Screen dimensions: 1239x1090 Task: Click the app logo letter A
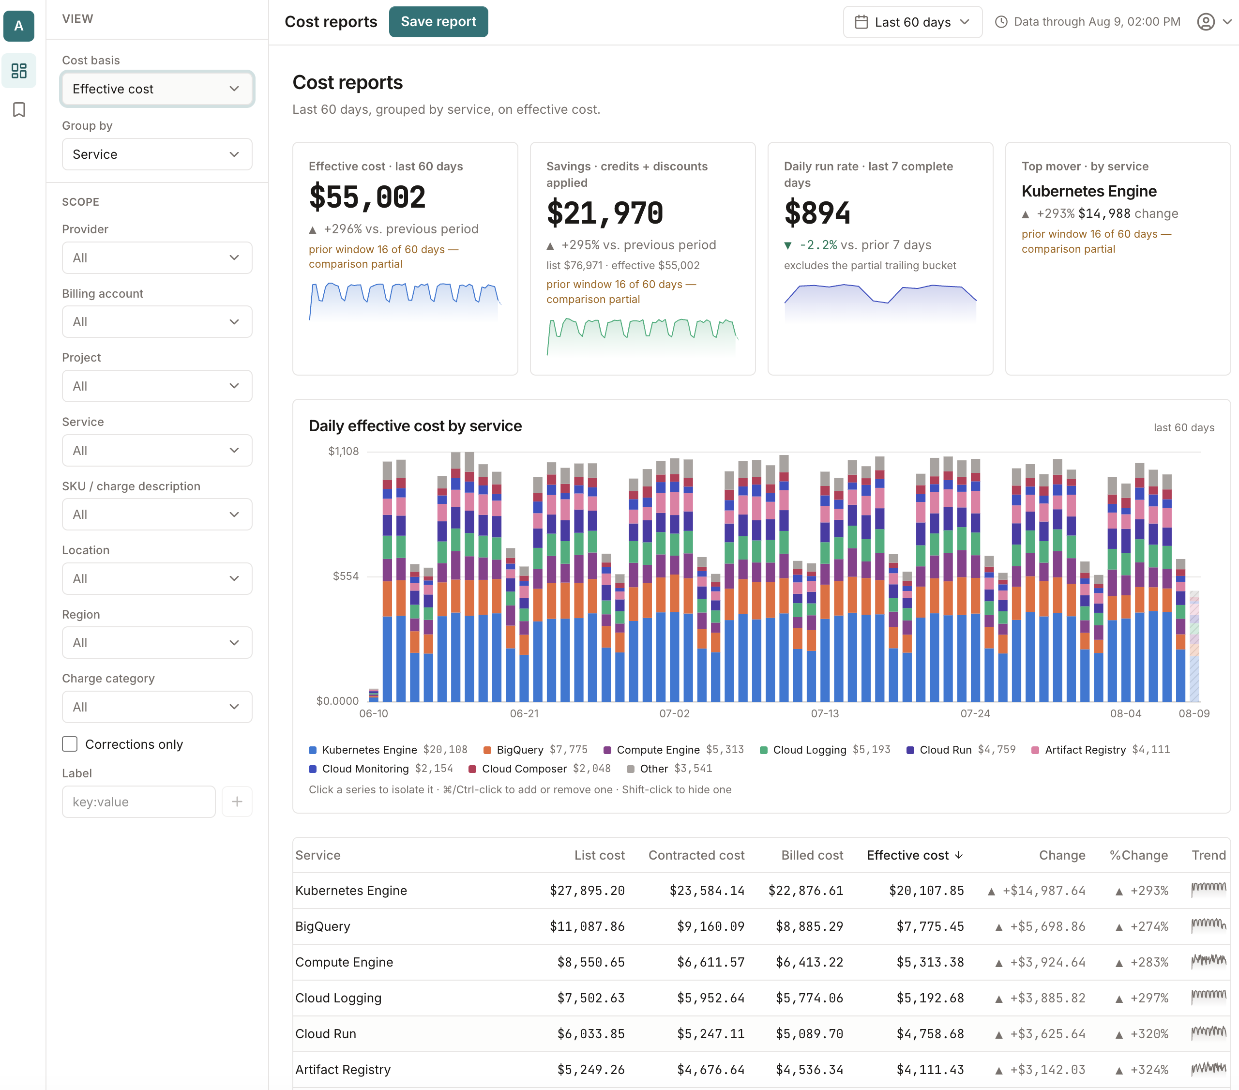pyautogui.click(x=19, y=26)
